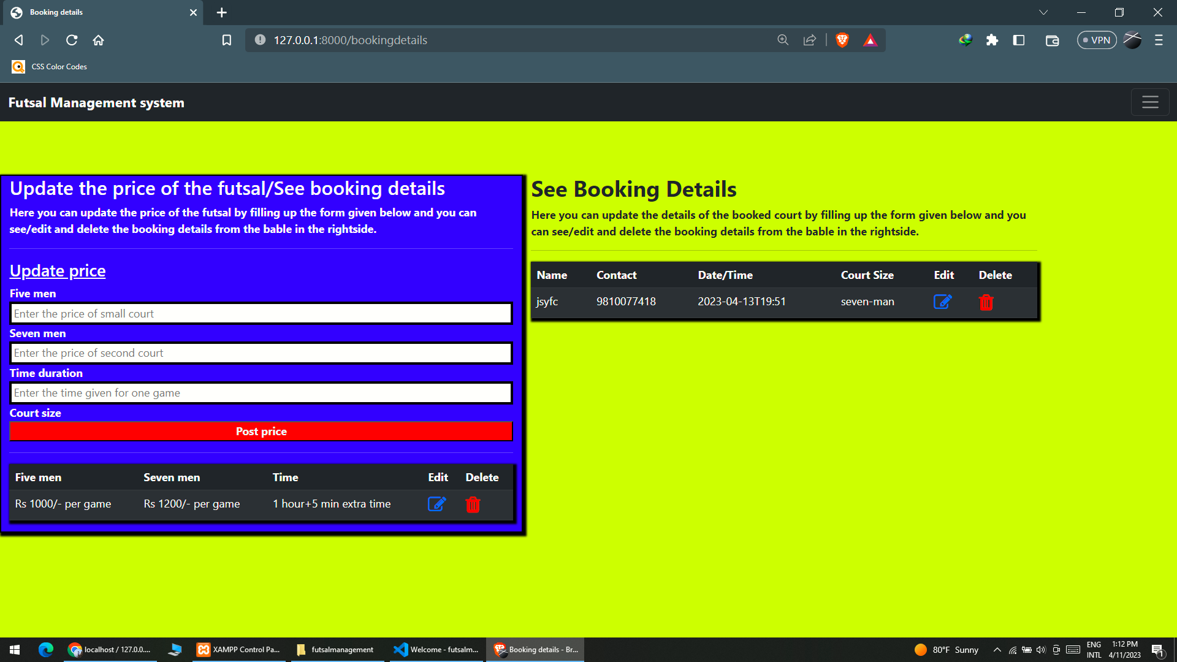Expand hidden system tray icons
The width and height of the screenshot is (1177, 662).
click(997, 650)
